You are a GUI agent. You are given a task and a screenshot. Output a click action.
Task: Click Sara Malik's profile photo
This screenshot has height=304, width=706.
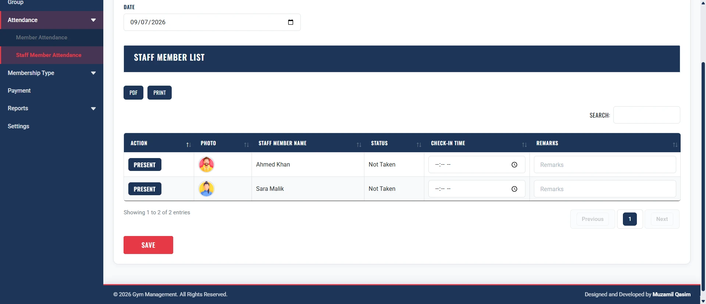coord(206,189)
